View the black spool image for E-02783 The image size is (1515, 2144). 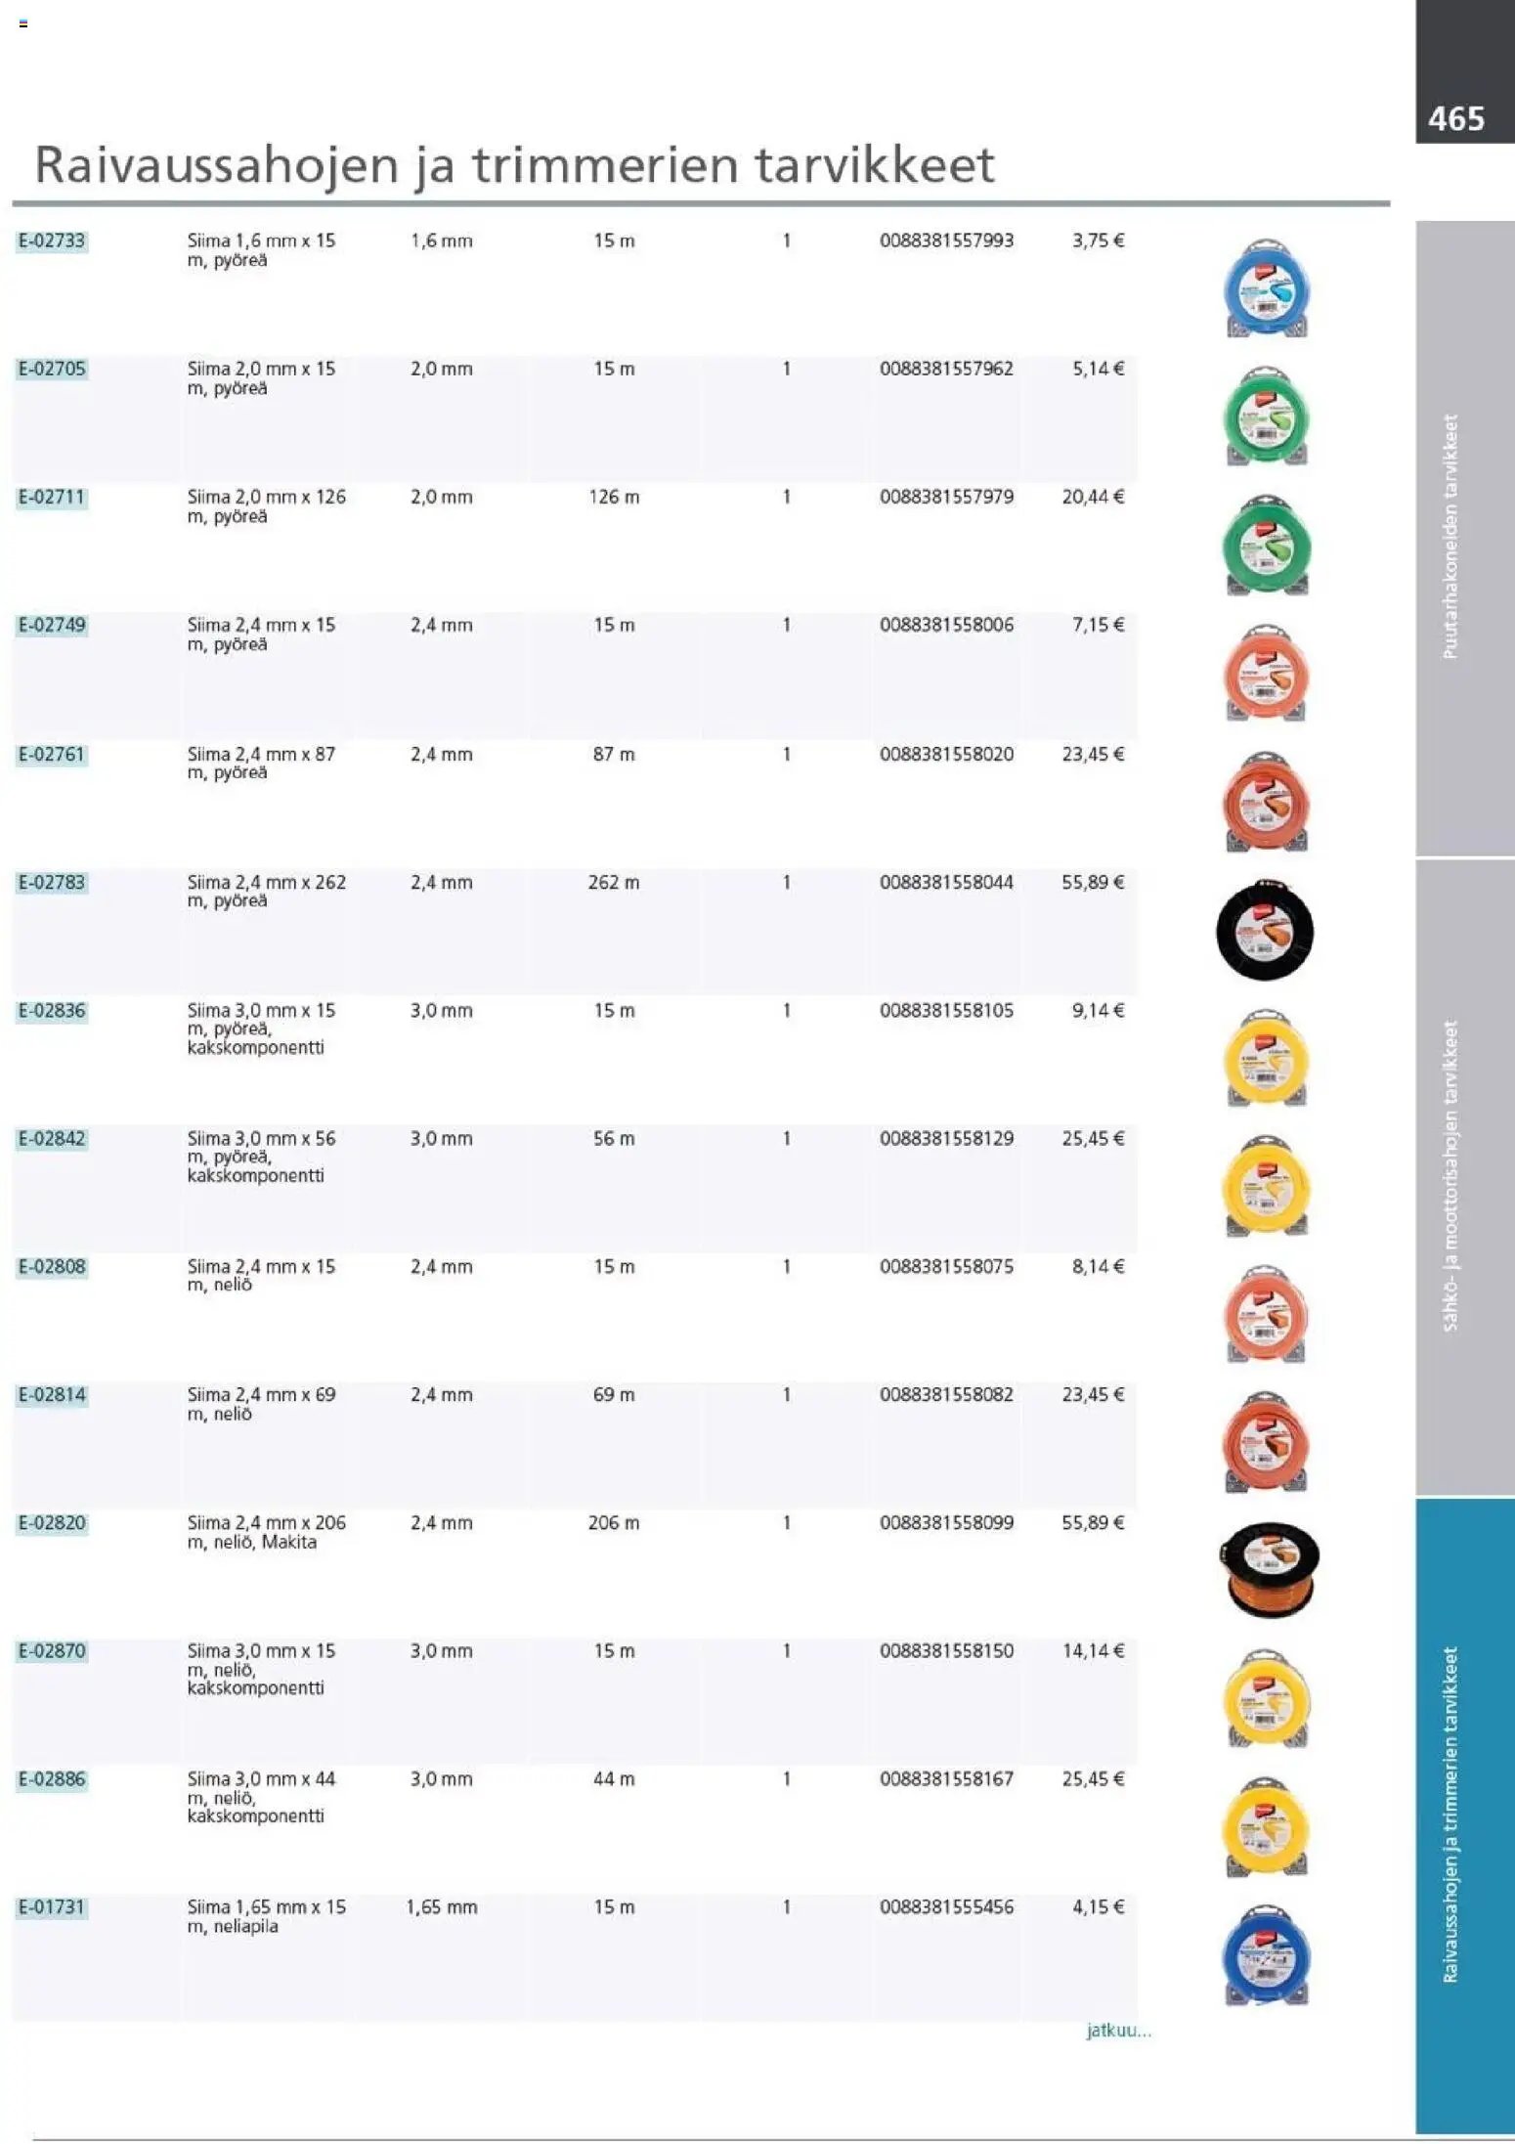click(1265, 931)
